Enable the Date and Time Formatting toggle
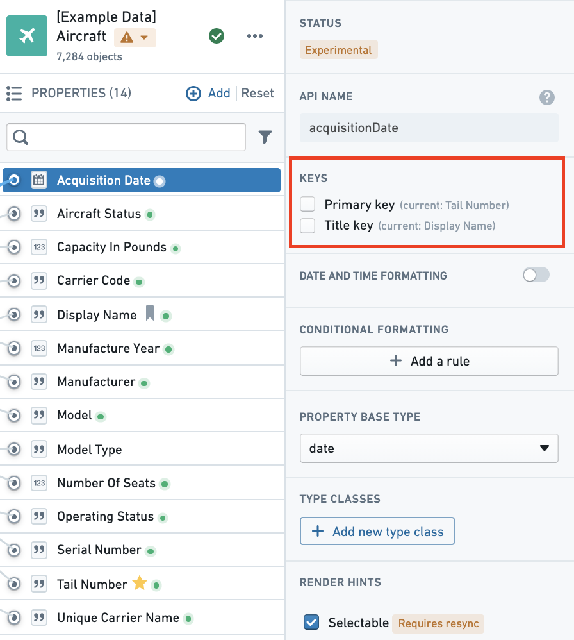 coord(536,275)
